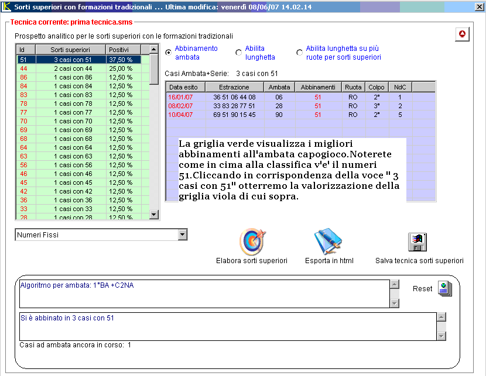Click the abbinato box scroll down arrow

click(x=441, y=336)
